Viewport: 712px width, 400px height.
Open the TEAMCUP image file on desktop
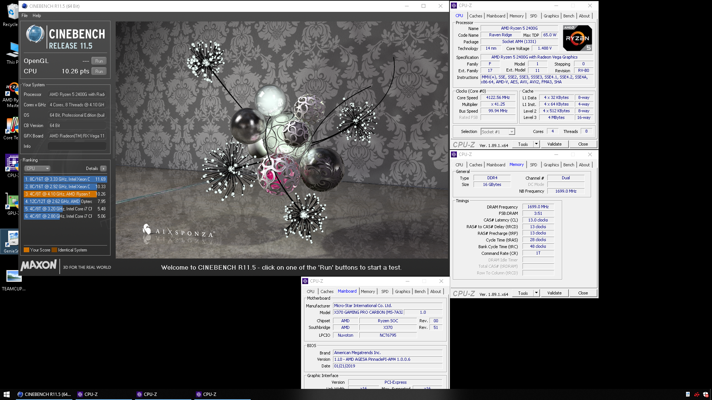(14, 280)
